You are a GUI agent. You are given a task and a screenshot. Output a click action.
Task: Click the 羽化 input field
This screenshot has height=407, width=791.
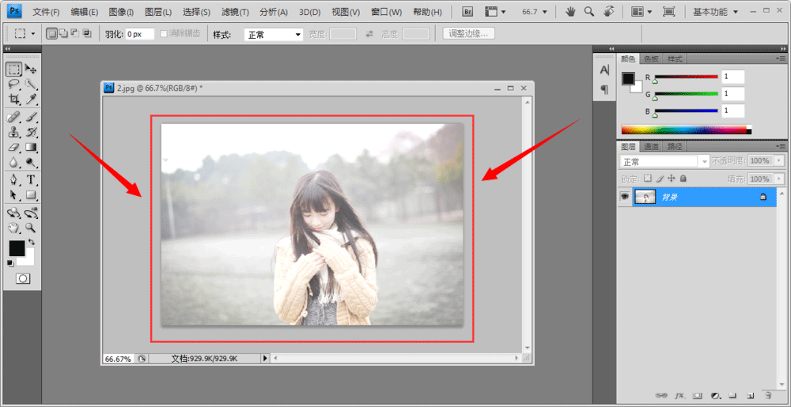(x=140, y=34)
